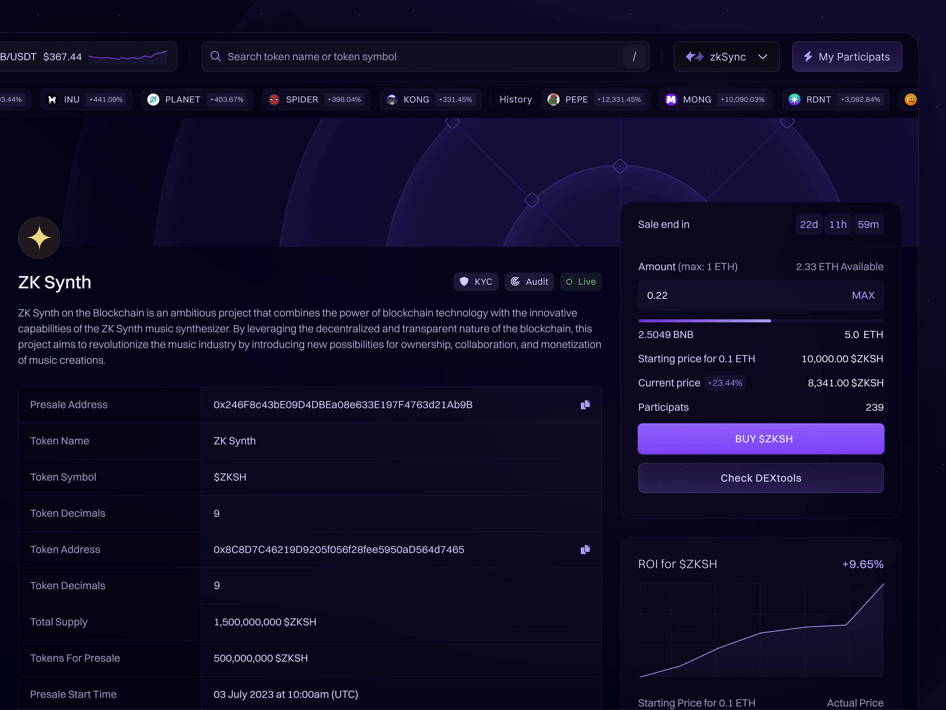946x710 pixels.
Task: Click the Live status badge
Action: tap(581, 282)
